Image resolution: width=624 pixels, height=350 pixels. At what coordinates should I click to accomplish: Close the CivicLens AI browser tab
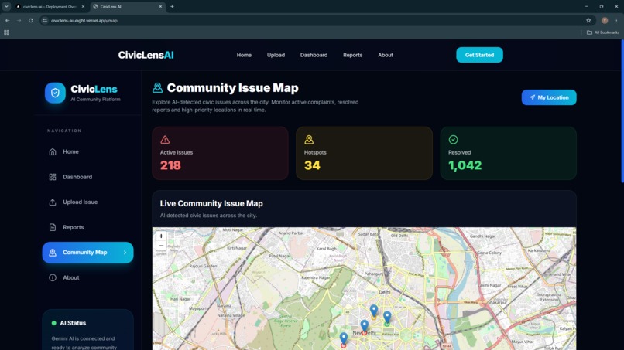160,7
